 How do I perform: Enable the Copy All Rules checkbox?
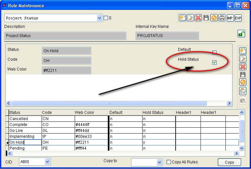tap(168, 162)
